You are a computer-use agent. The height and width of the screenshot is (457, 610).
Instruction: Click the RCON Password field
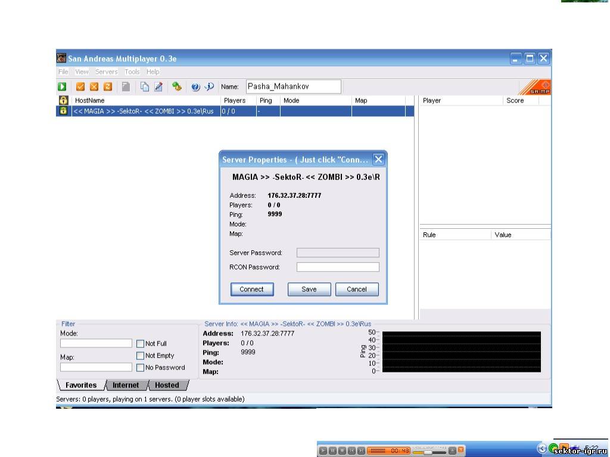(x=338, y=267)
